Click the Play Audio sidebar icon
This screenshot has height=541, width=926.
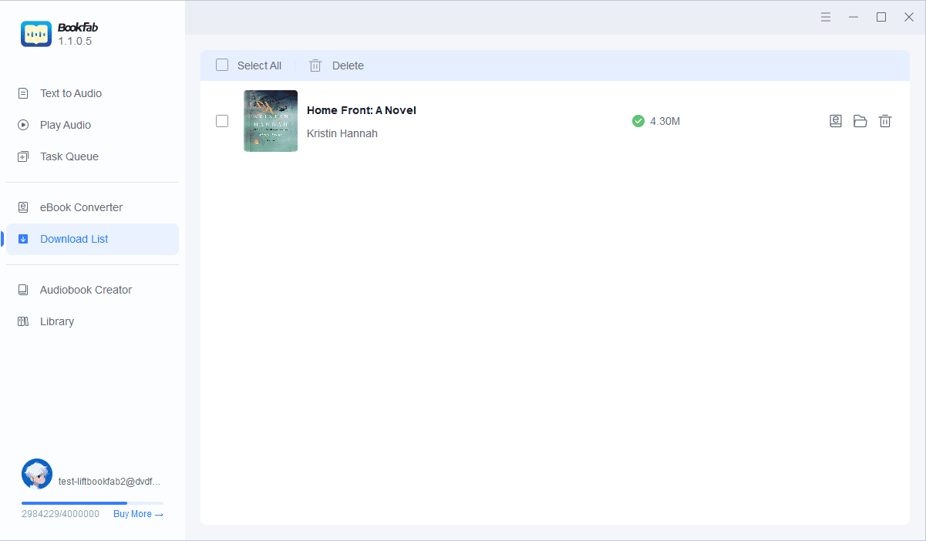click(23, 125)
